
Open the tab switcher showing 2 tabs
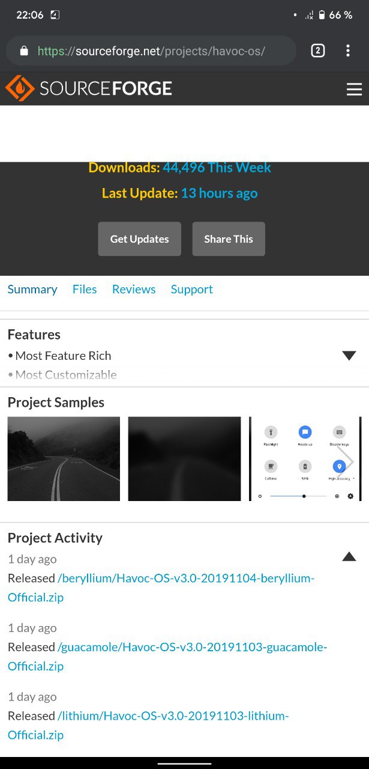[318, 51]
